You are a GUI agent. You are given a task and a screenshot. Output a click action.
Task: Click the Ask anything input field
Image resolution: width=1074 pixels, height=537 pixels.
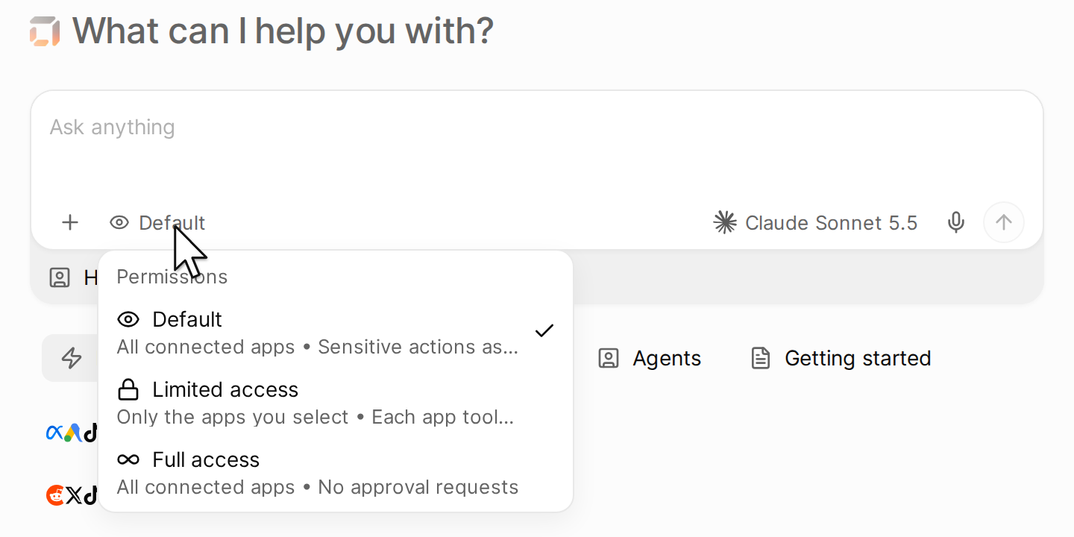tap(536, 145)
